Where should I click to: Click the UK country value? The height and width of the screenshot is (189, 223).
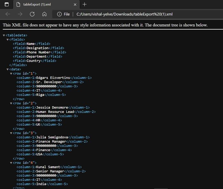pyautogui.click(x=38, y=124)
